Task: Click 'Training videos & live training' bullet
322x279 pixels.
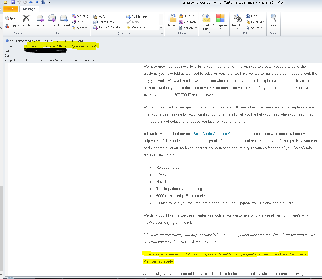Action: point(179,189)
